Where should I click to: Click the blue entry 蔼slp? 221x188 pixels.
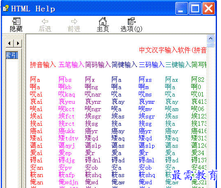pos(147,146)
